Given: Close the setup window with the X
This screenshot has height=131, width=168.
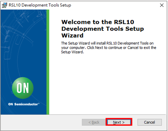Looking at the screenshot, I should point(161,5).
